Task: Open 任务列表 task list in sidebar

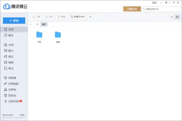Action: pos(14,101)
